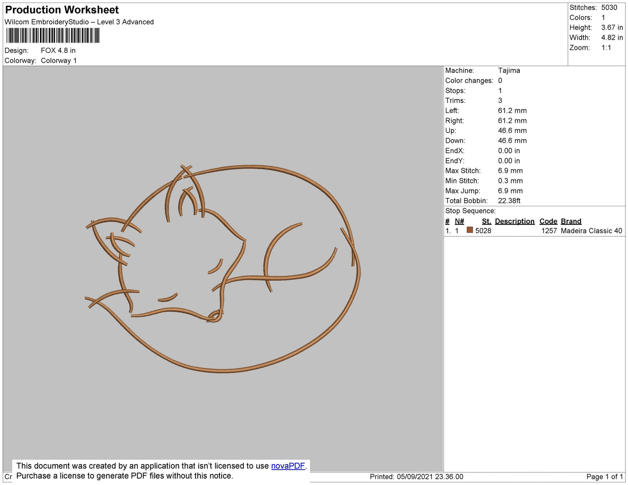The image size is (628, 485).
Task: Click the sleeping fox embroidery design
Action: click(x=223, y=268)
